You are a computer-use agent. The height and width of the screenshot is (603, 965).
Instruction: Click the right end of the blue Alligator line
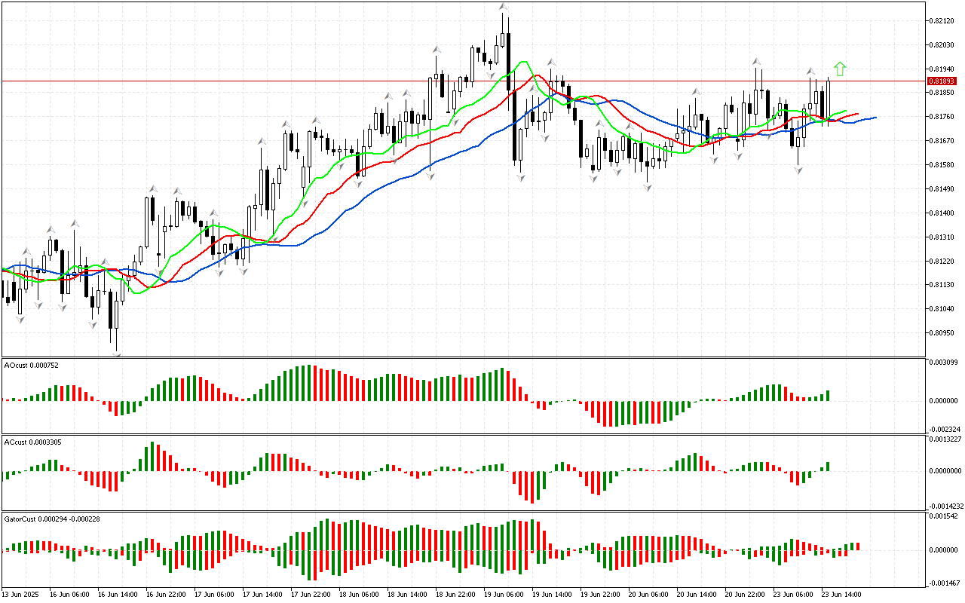875,118
